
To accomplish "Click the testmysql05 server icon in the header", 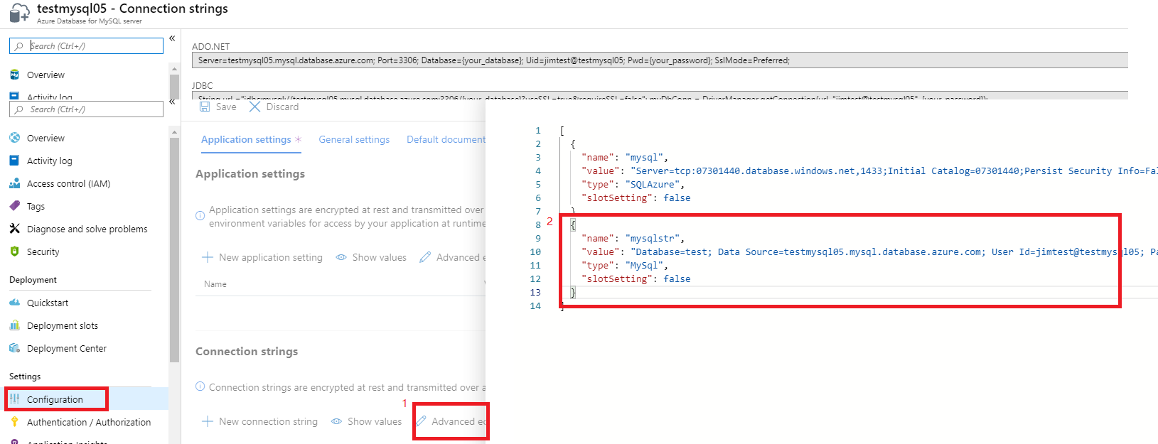I will tap(19, 12).
